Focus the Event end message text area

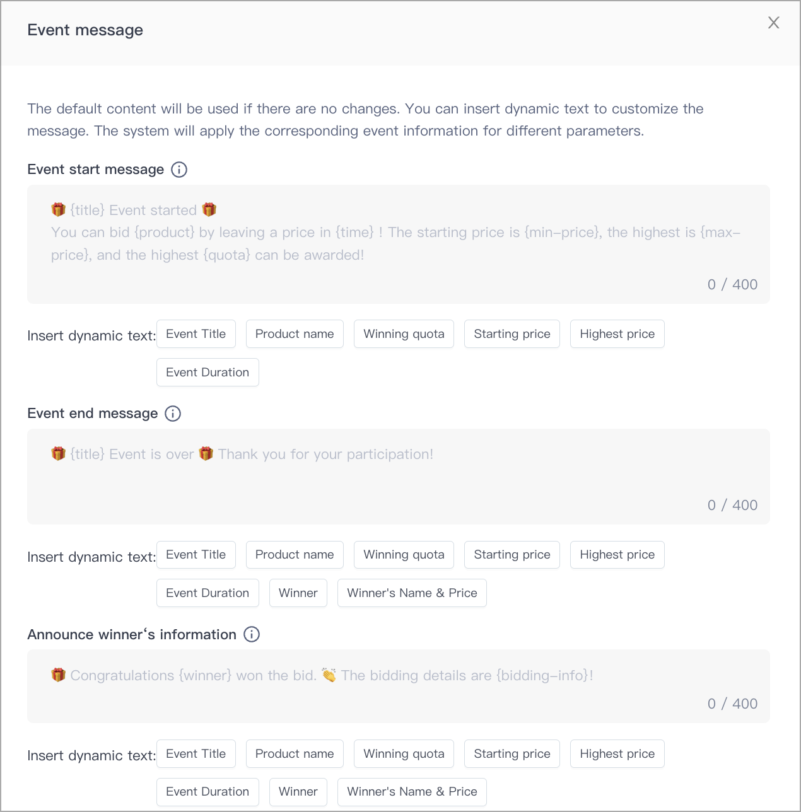click(x=399, y=477)
